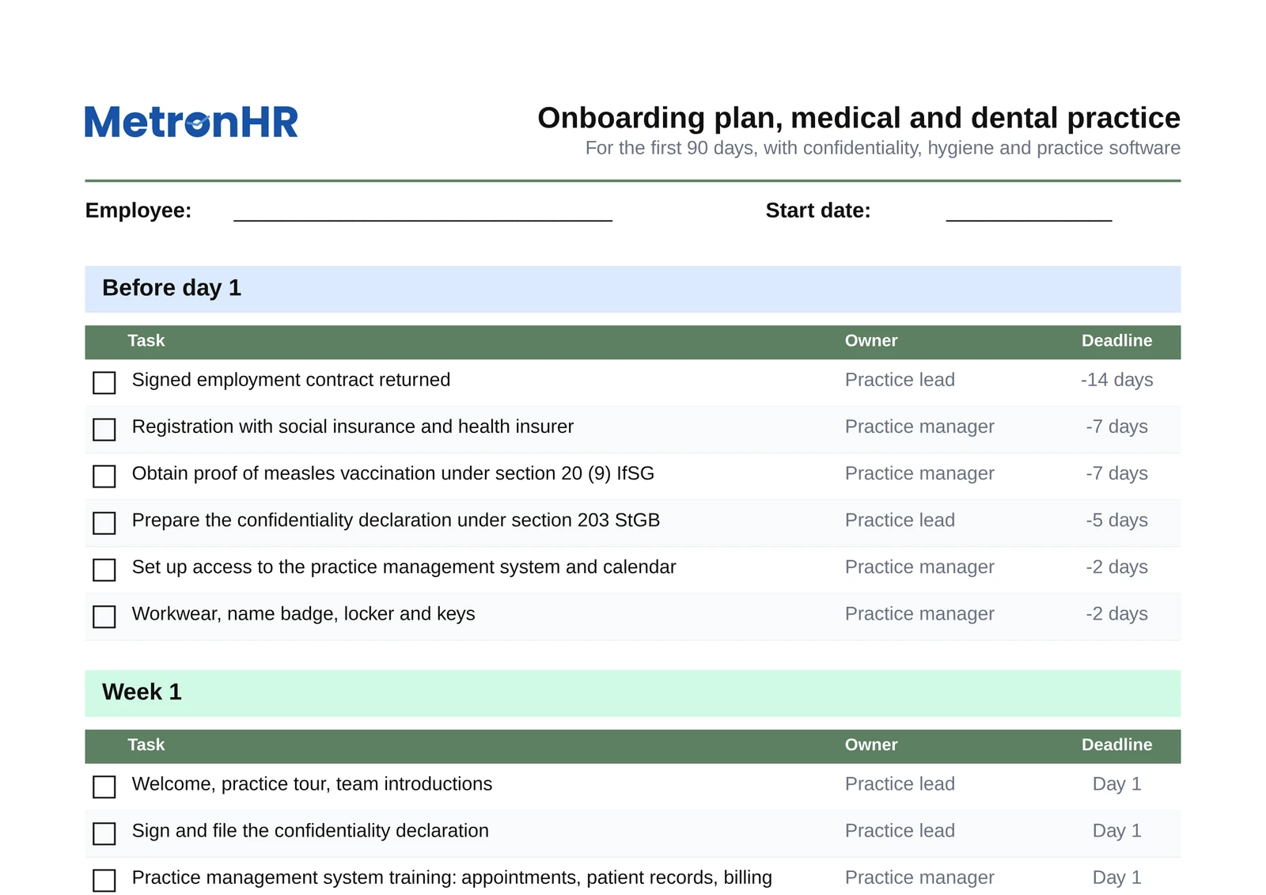The height and width of the screenshot is (895, 1266).
Task: Click Practice lead owner for signed contract row
Action: (900, 380)
